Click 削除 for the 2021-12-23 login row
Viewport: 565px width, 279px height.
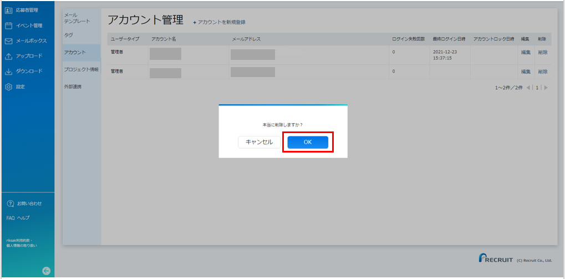pos(543,52)
